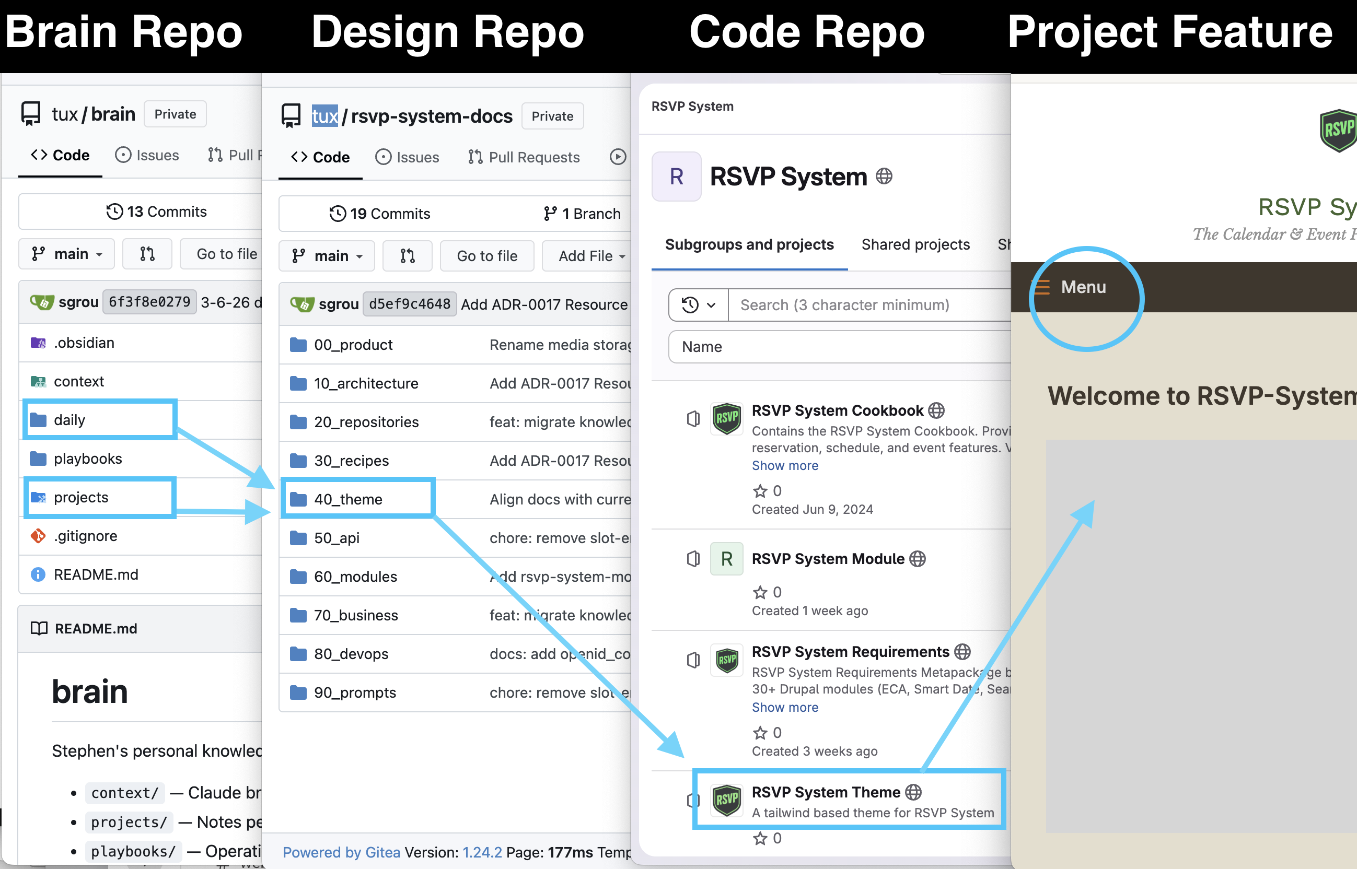Open the playbooks folder
The width and height of the screenshot is (1357, 869).
(87, 459)
